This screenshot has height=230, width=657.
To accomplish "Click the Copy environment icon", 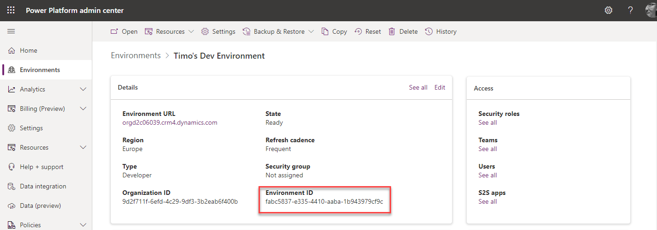I will tap(325, 31).
